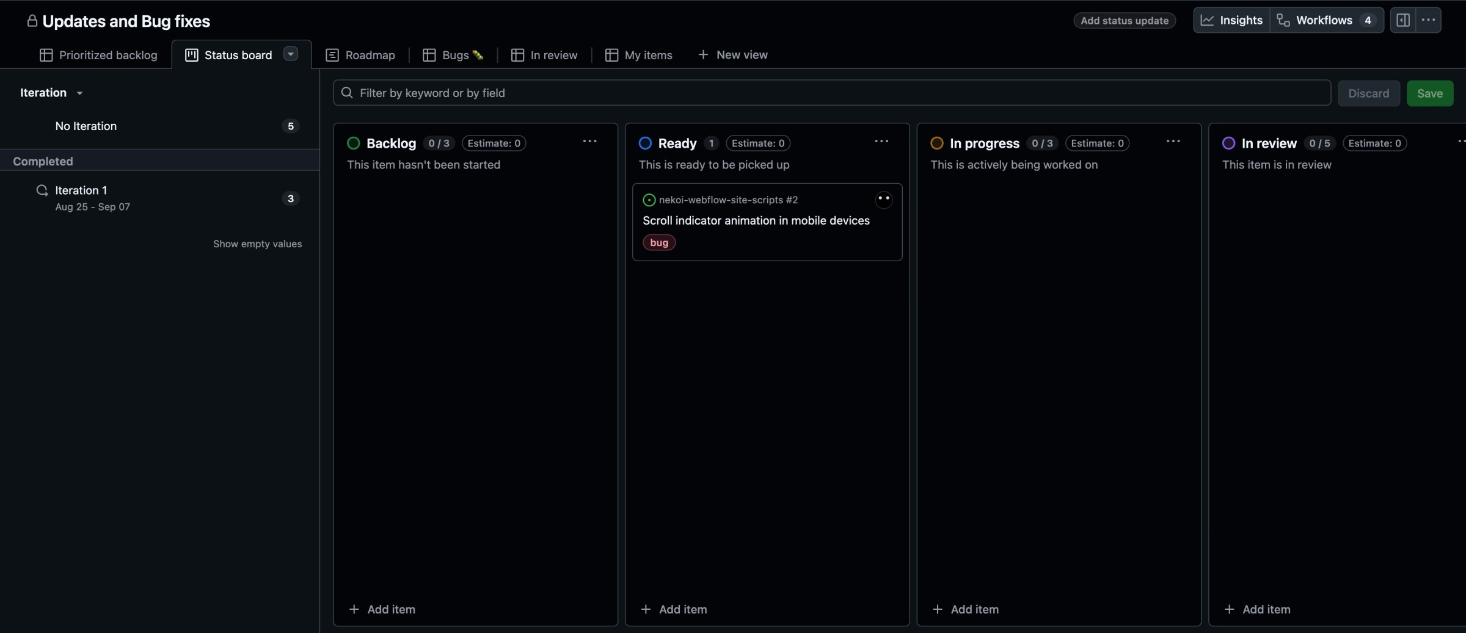Create a New view
Viewport: 1466px width, 633px height.
pos(732,55)
